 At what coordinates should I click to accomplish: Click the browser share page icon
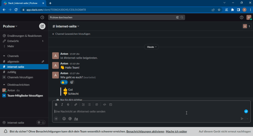(213, 10)
